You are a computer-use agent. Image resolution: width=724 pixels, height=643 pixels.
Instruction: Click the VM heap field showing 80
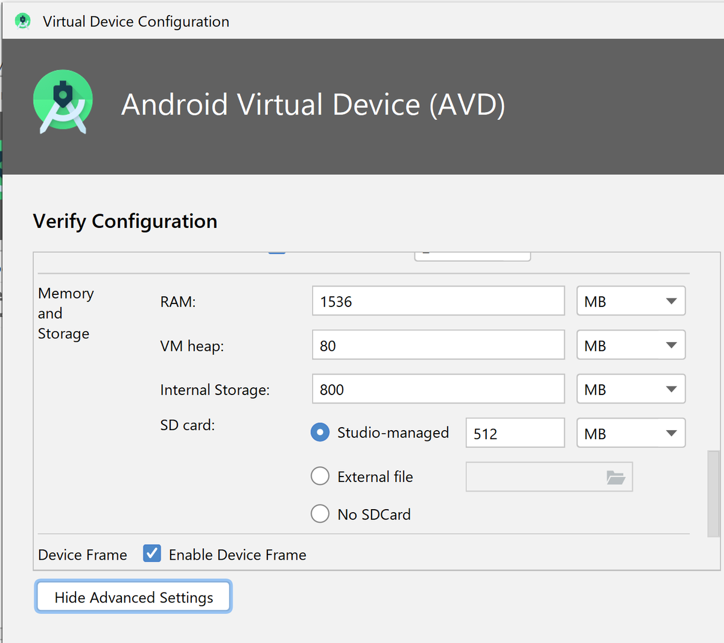coord(438,344)
